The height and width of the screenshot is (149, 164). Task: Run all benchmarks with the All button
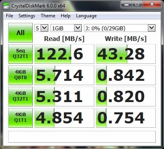(x=20, y=33)
